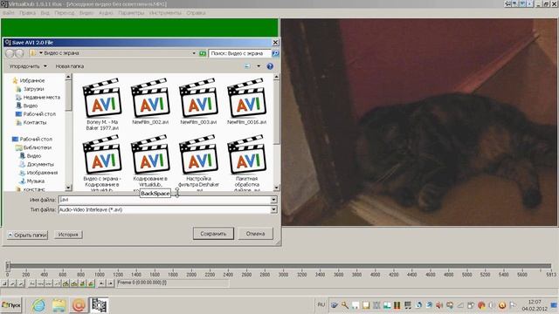559x314 pixels.
Task: Open the Справка menu in VirtualDub
Action: click(196, 13)
